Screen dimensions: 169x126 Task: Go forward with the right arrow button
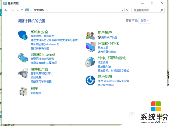coord(13,10)
